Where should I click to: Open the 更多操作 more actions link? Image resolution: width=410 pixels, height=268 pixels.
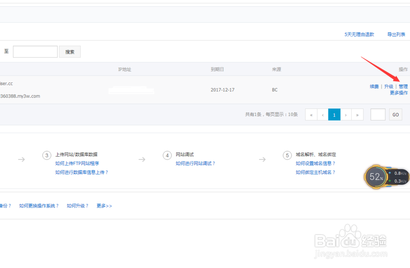click(399, 93)
